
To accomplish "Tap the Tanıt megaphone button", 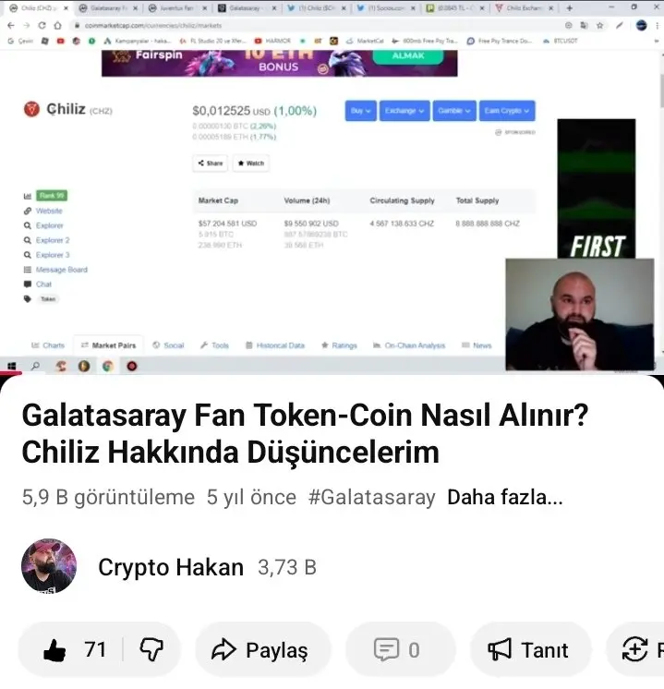I will tap(529, 650).
